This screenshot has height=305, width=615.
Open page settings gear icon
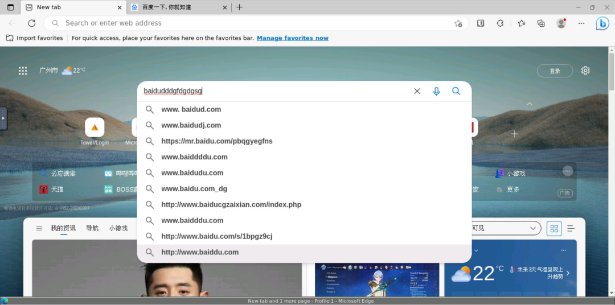tap(585, 71)
